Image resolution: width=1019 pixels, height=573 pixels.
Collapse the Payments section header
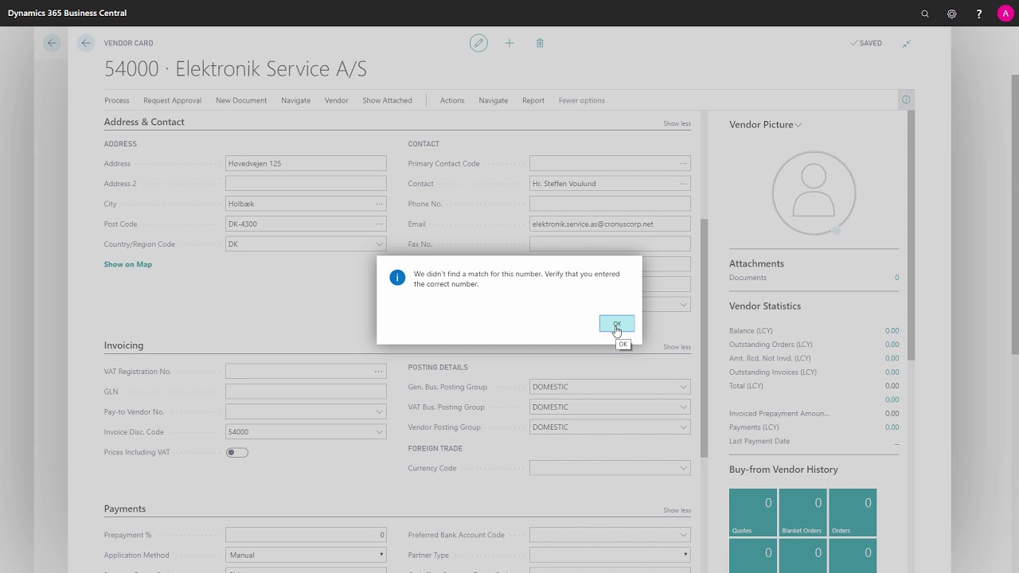124,509
